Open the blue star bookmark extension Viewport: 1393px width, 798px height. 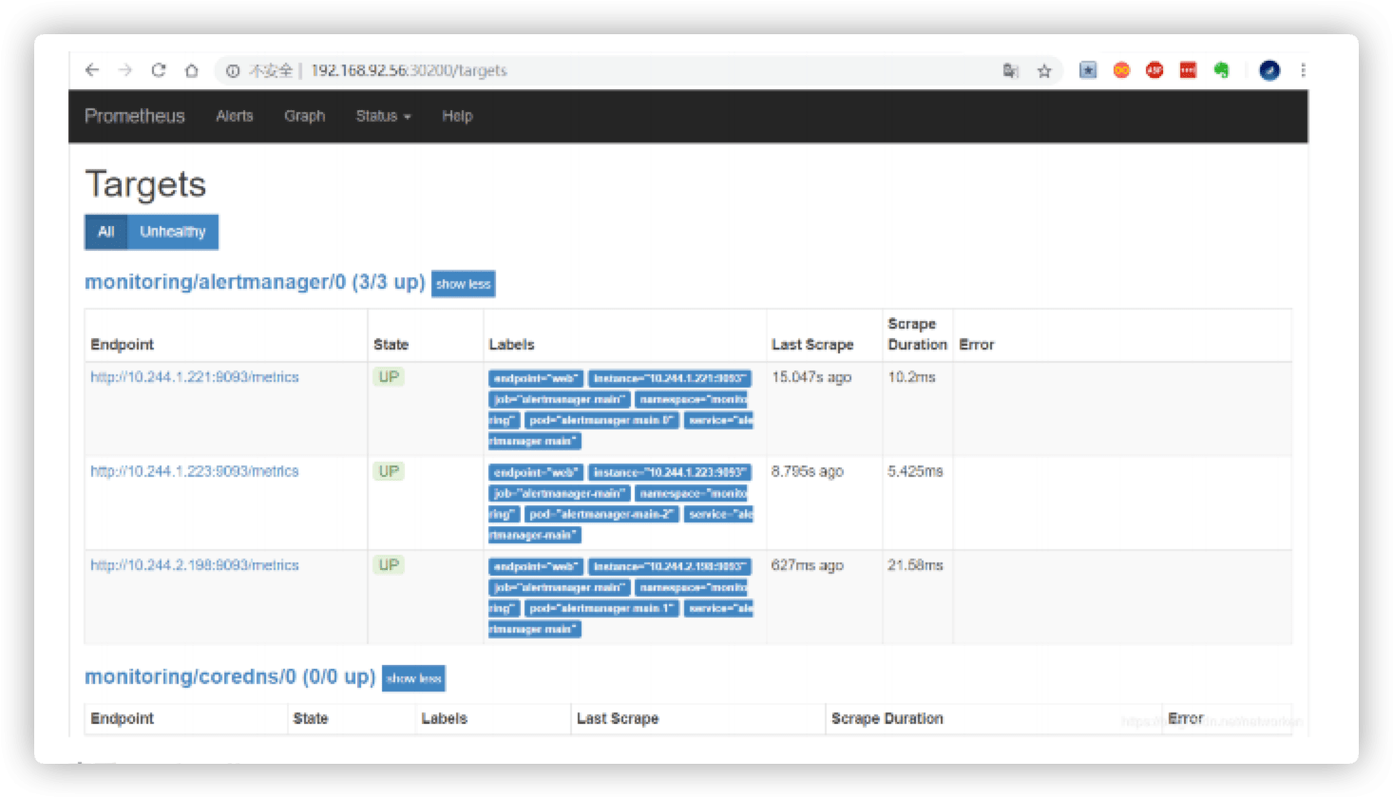click(x=1088, y=70)
